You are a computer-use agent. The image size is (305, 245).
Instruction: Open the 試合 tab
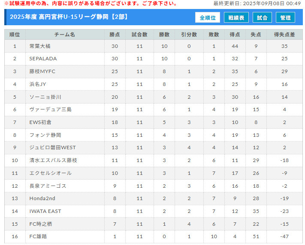[262, 18]
